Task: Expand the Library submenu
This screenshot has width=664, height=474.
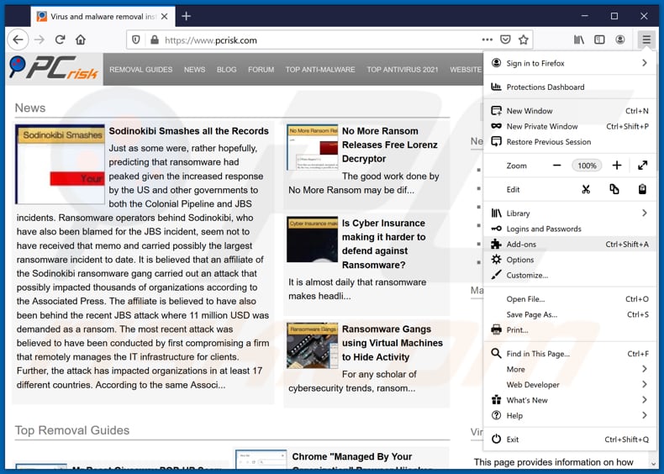Action: pyautogui.click(x=570, y=213)
